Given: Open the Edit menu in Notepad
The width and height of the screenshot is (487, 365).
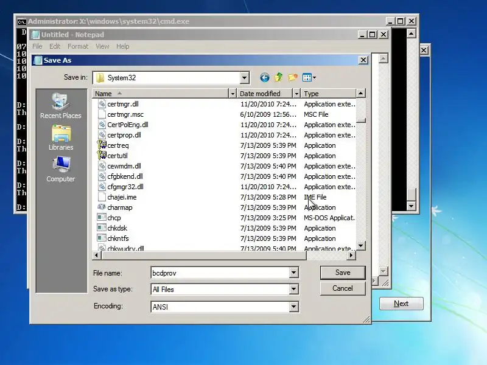Looking at the screenshot, I should [x=55, y=46].
